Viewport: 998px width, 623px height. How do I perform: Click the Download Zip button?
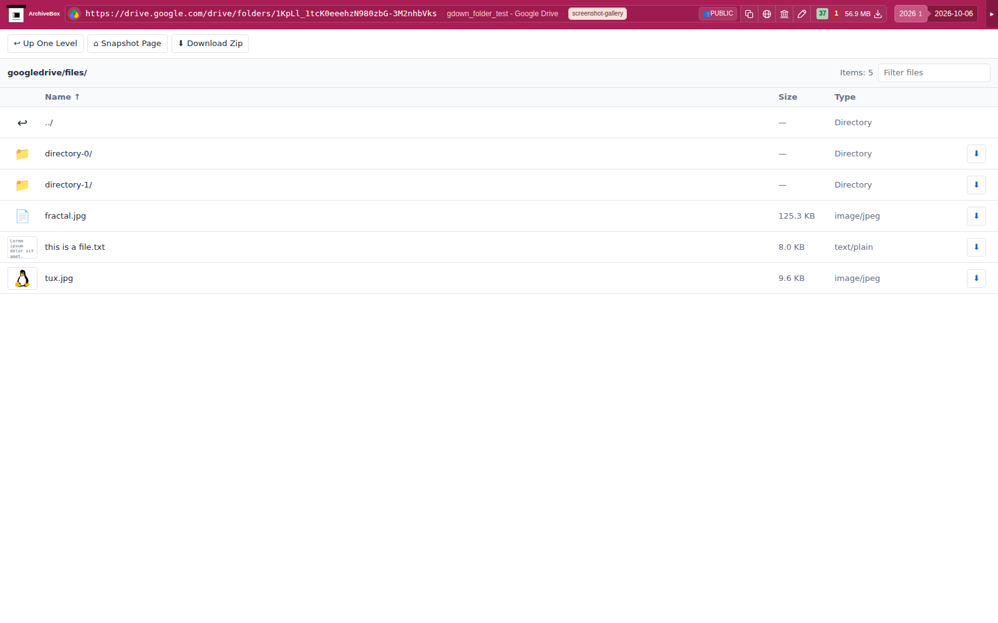point(210,44)
